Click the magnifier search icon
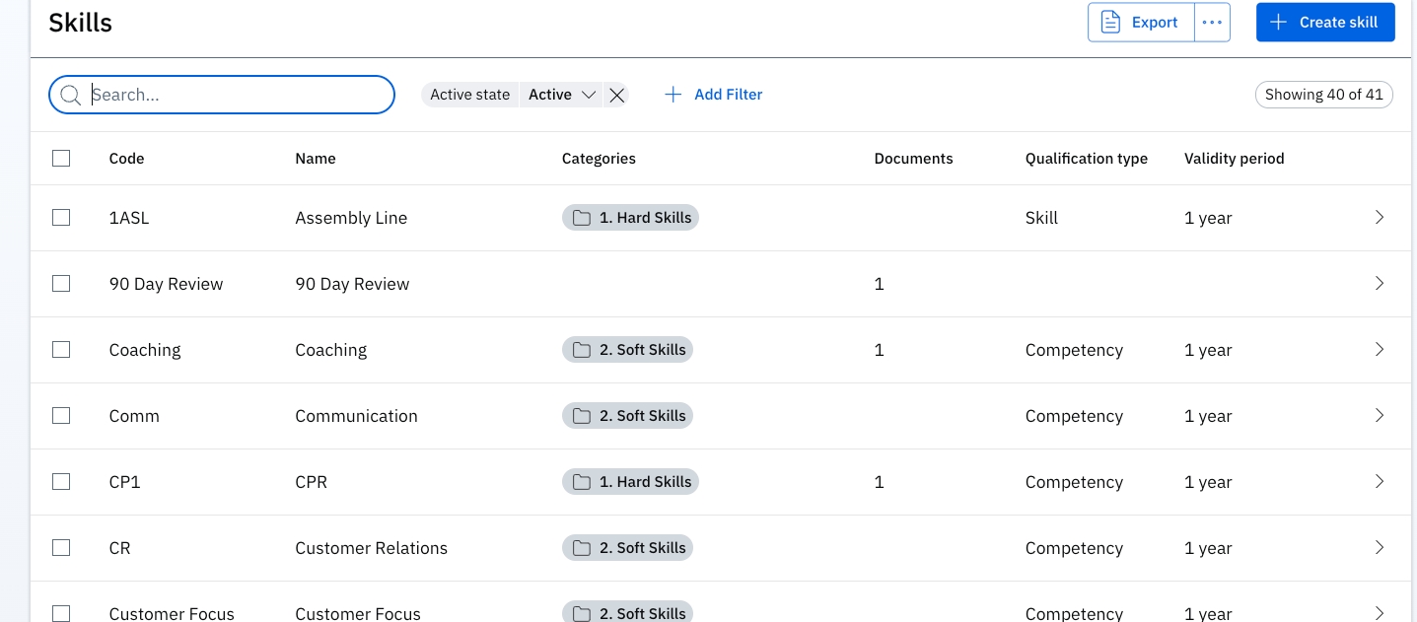This screenshot has height=622, width=1417. click(70, 95)
